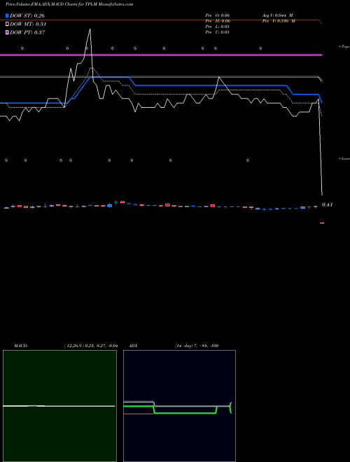
Task: Click the 'Pre C: 0.03' value
Action: [x=217, y=32]
